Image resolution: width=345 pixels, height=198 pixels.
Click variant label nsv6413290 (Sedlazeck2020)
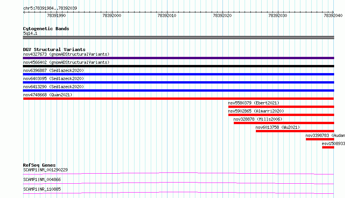(53, 87)
